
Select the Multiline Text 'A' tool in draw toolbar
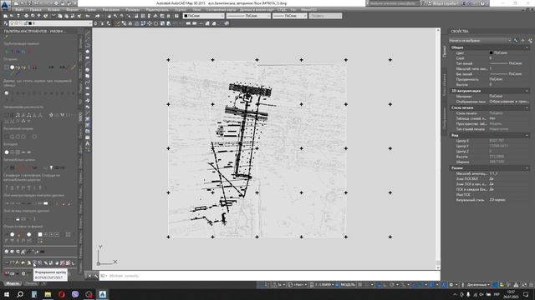click(x=88, y=143)
